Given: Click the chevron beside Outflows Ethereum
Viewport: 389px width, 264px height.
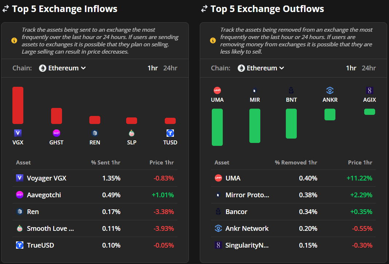Looking at the screenshot, I should (281, 68).
